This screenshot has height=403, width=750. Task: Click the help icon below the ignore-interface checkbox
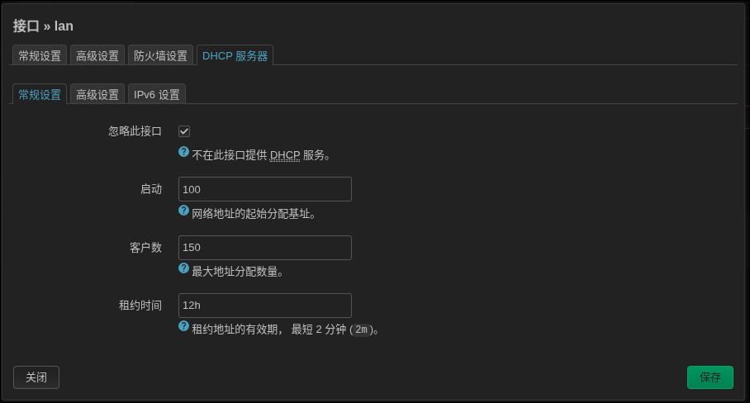click(184, 153)
